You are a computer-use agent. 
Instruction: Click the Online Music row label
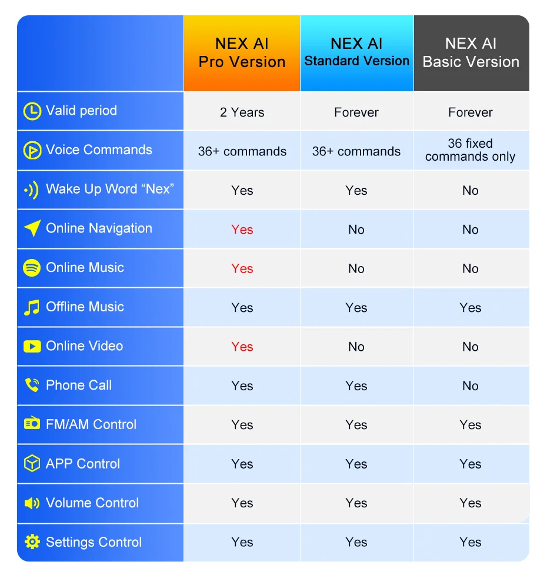click(85, 268)
